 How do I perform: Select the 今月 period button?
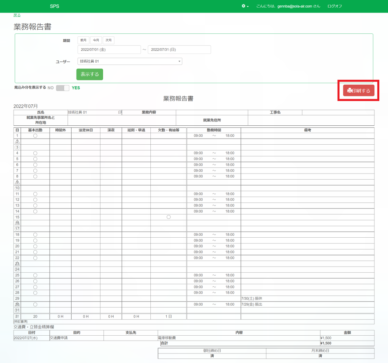[96, 40]
